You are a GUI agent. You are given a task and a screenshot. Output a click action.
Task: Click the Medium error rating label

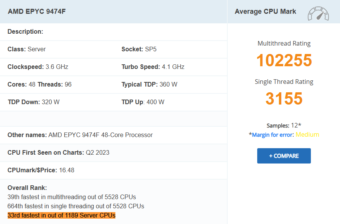point(307,134)
